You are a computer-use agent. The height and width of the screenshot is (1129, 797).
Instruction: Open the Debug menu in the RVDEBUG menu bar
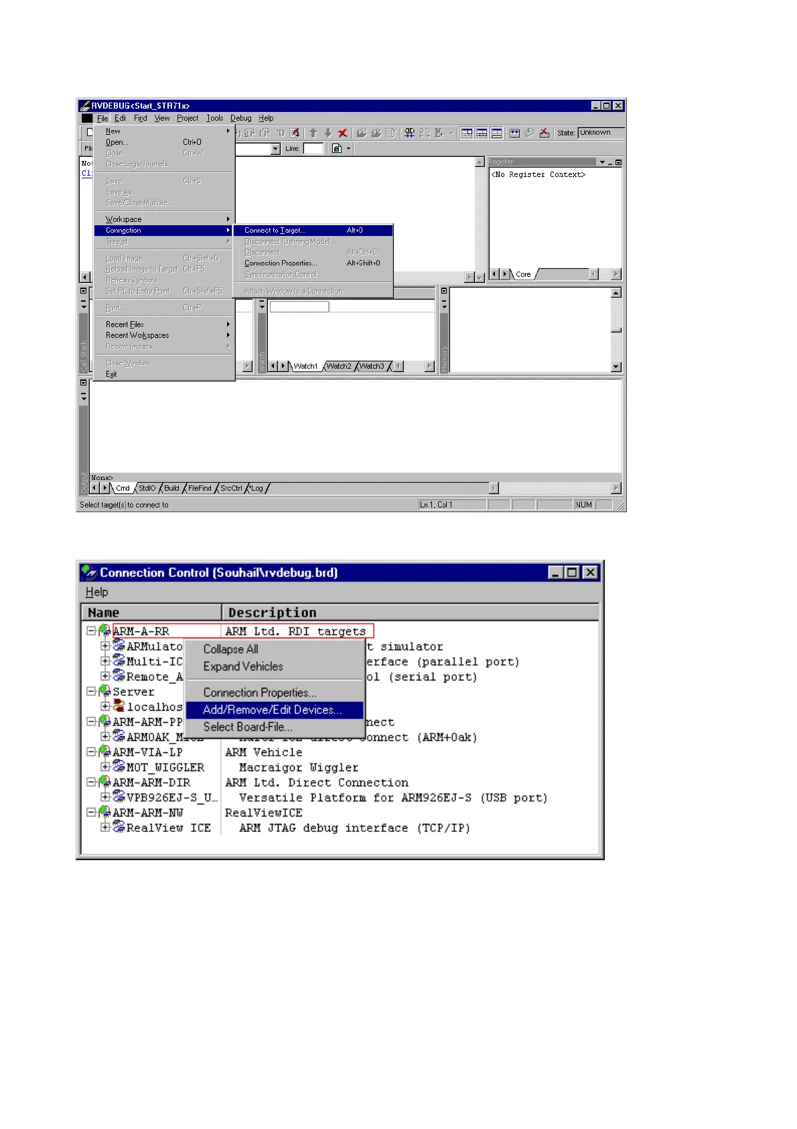[x=241, y=118]
